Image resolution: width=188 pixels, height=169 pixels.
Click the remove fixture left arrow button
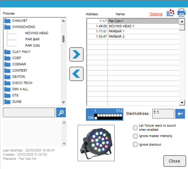[x=76, y=74]
